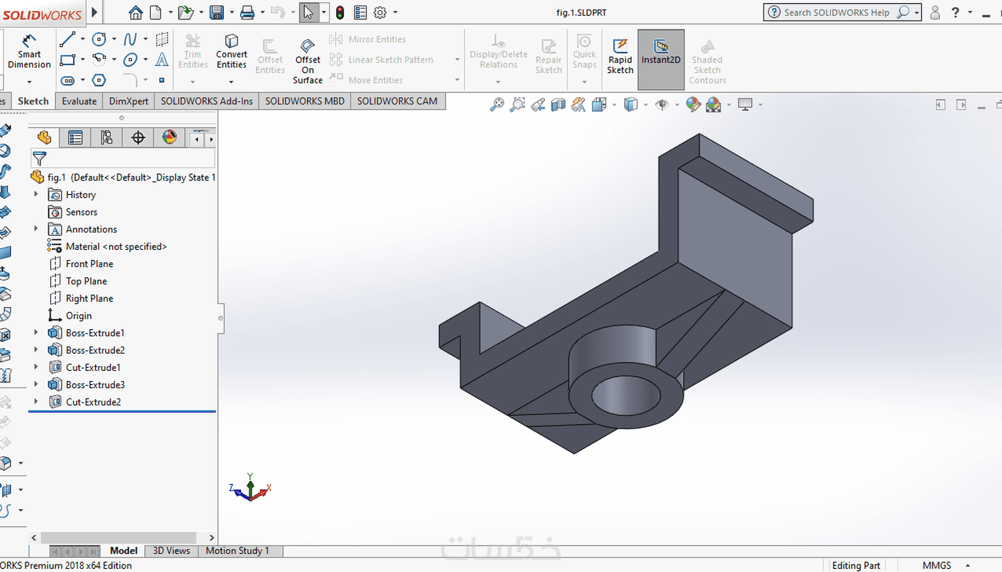
Task: Pick the sketch Text tool
Action: pyautogui.click(x=161, y=60)
